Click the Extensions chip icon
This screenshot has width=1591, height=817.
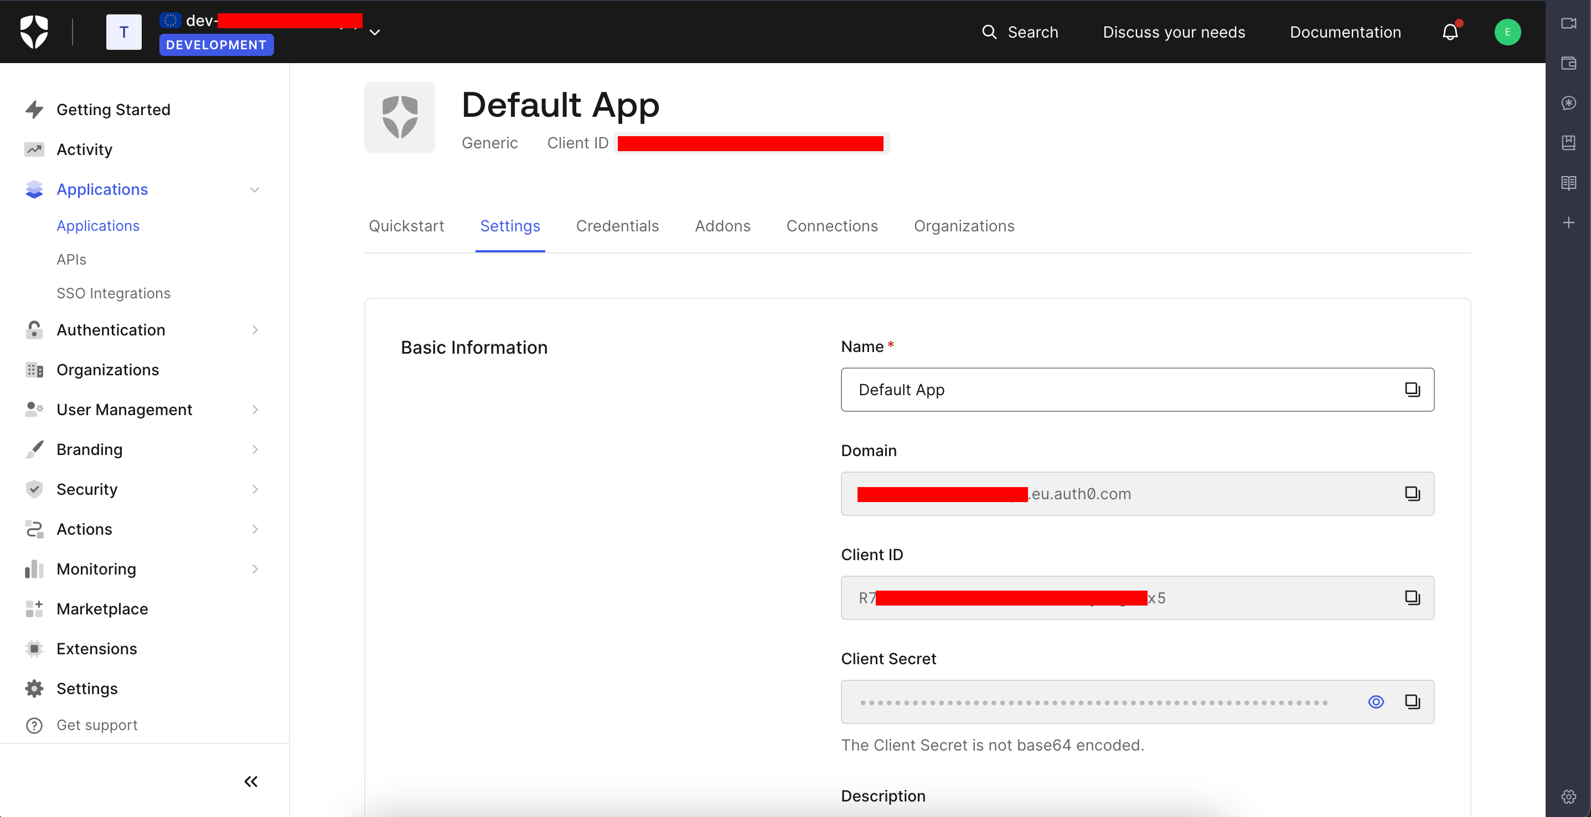34,648
